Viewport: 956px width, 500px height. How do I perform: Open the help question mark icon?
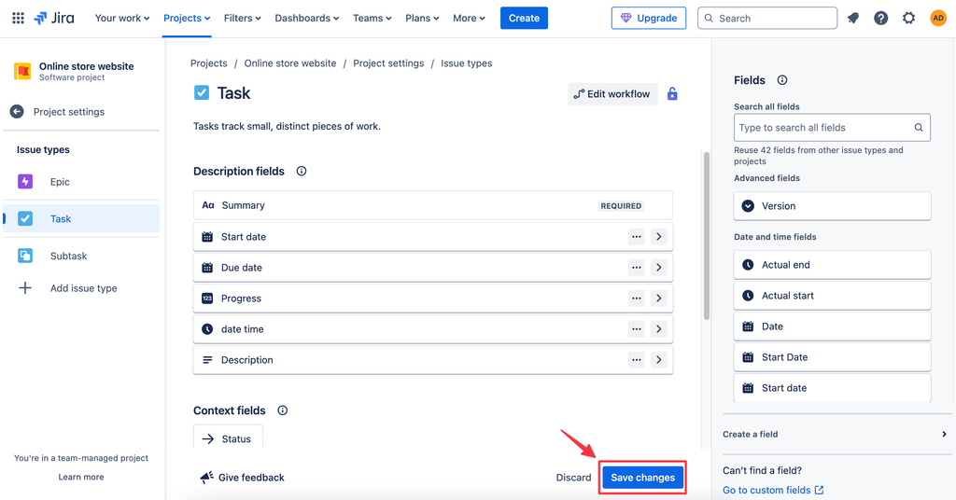click(x=880, y=18)
